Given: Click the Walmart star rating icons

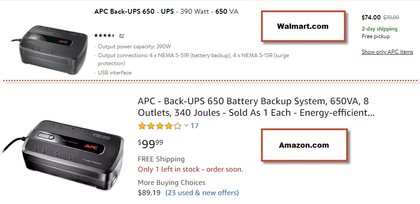Looking at the screenshot, I should point(105,35).
